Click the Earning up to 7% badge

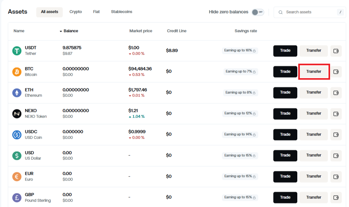click(241, 71)
